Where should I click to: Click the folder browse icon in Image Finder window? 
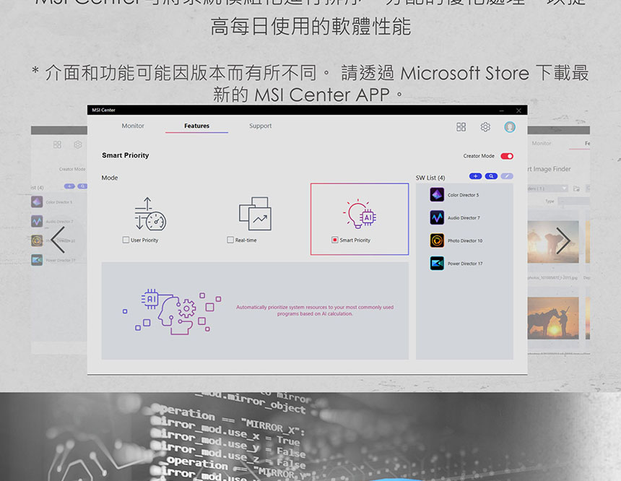pyautogui.click(x=576, y=188)
